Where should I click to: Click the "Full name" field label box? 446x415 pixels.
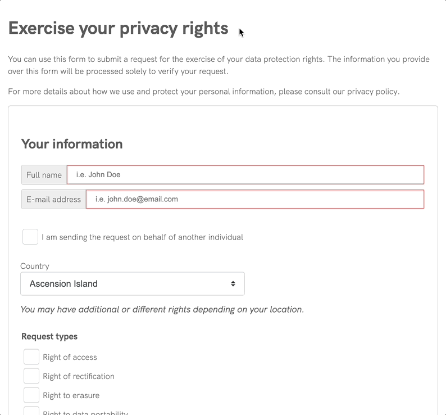click(44, 175)
